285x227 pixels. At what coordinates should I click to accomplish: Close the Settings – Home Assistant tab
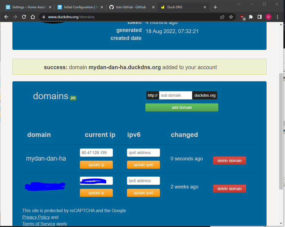(50, 7)
